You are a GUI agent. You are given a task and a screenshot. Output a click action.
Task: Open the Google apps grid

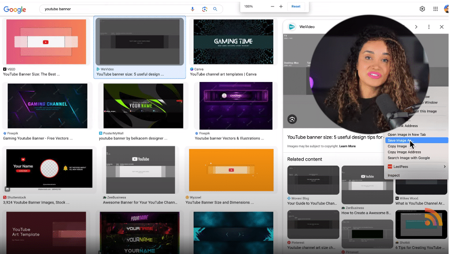click(x=436, y=9)
